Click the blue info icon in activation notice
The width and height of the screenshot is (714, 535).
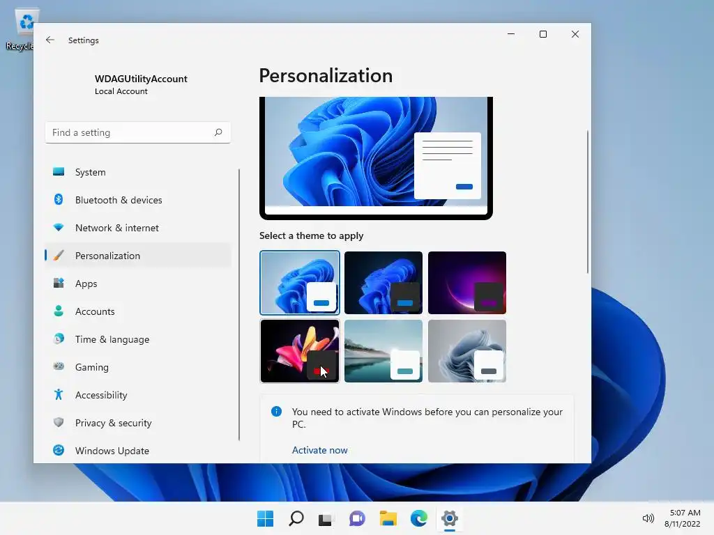[276, 411]
